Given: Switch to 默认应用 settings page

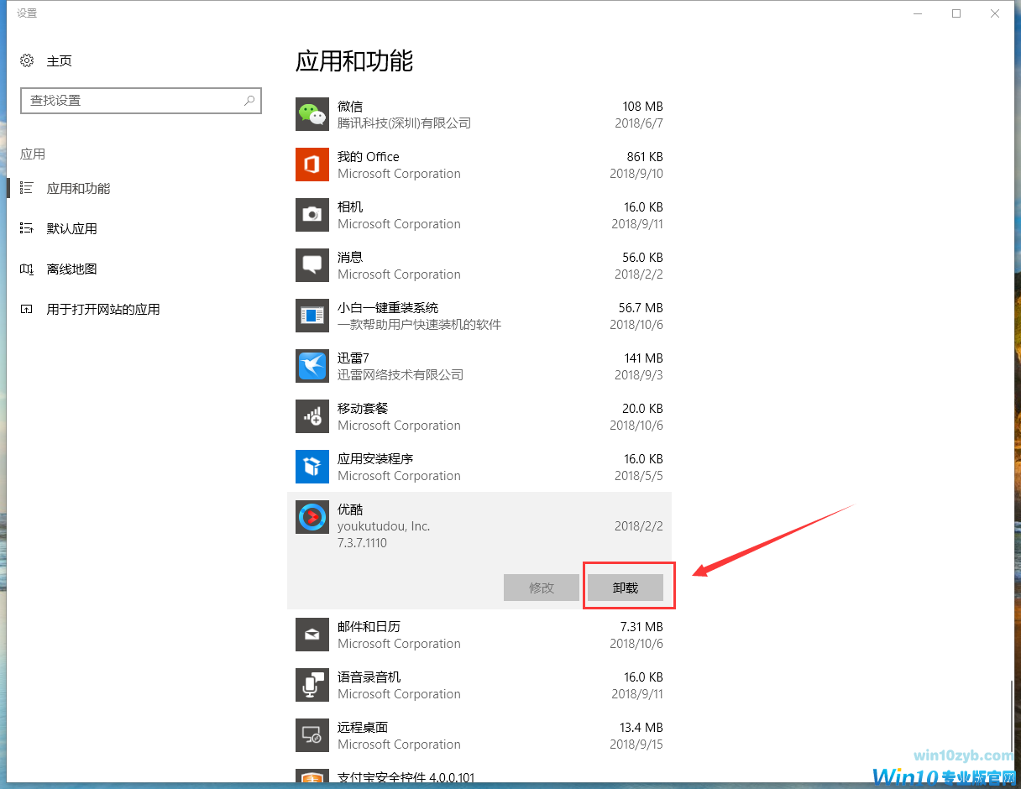Looking at the screenshot, I should point(71,228).
